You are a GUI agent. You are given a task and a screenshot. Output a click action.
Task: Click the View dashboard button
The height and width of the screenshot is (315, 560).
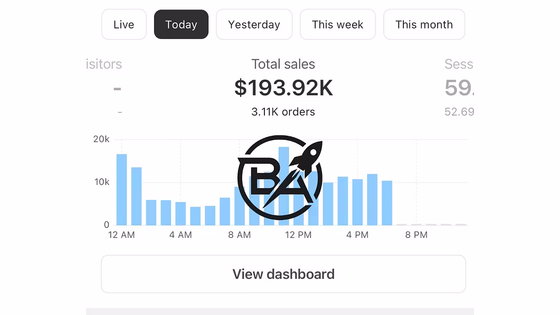[283, 274]
